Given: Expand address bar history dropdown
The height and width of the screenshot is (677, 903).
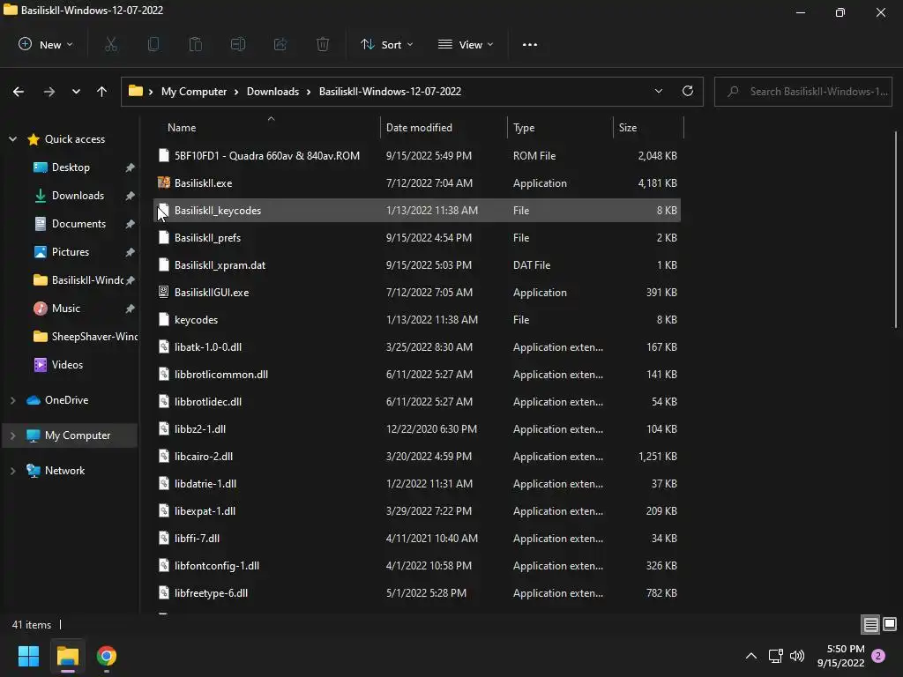Looking at the screenshot, I should tap(658, 91).
